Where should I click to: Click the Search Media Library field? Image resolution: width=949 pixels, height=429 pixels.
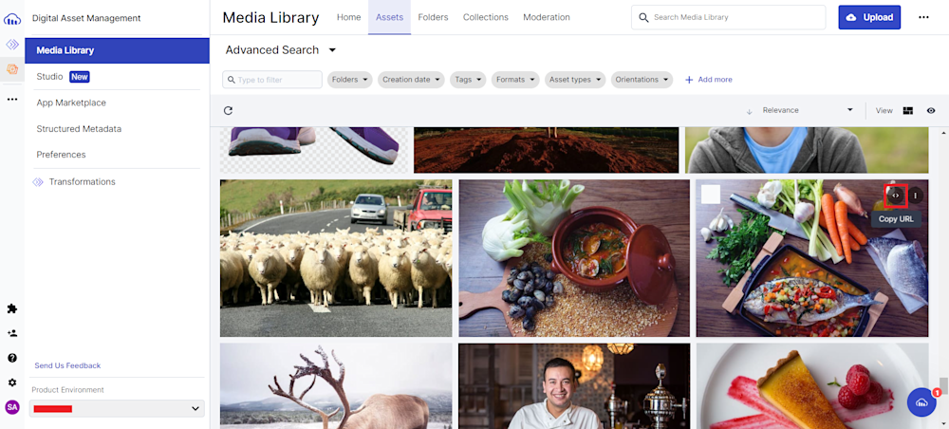tap(728, 17)
